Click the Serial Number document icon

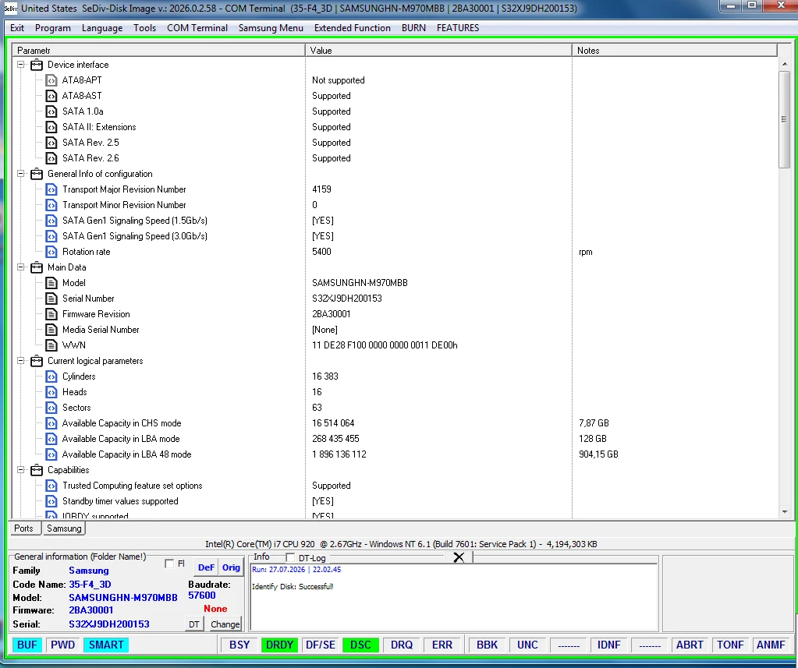[x=51, y=299]
